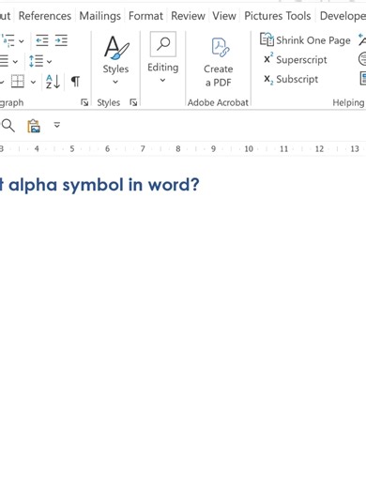Image resolution: width=366 pixels, height=488 pixels.
Task: Expand the Editing dropdown chevron
Action: [162, 81]
